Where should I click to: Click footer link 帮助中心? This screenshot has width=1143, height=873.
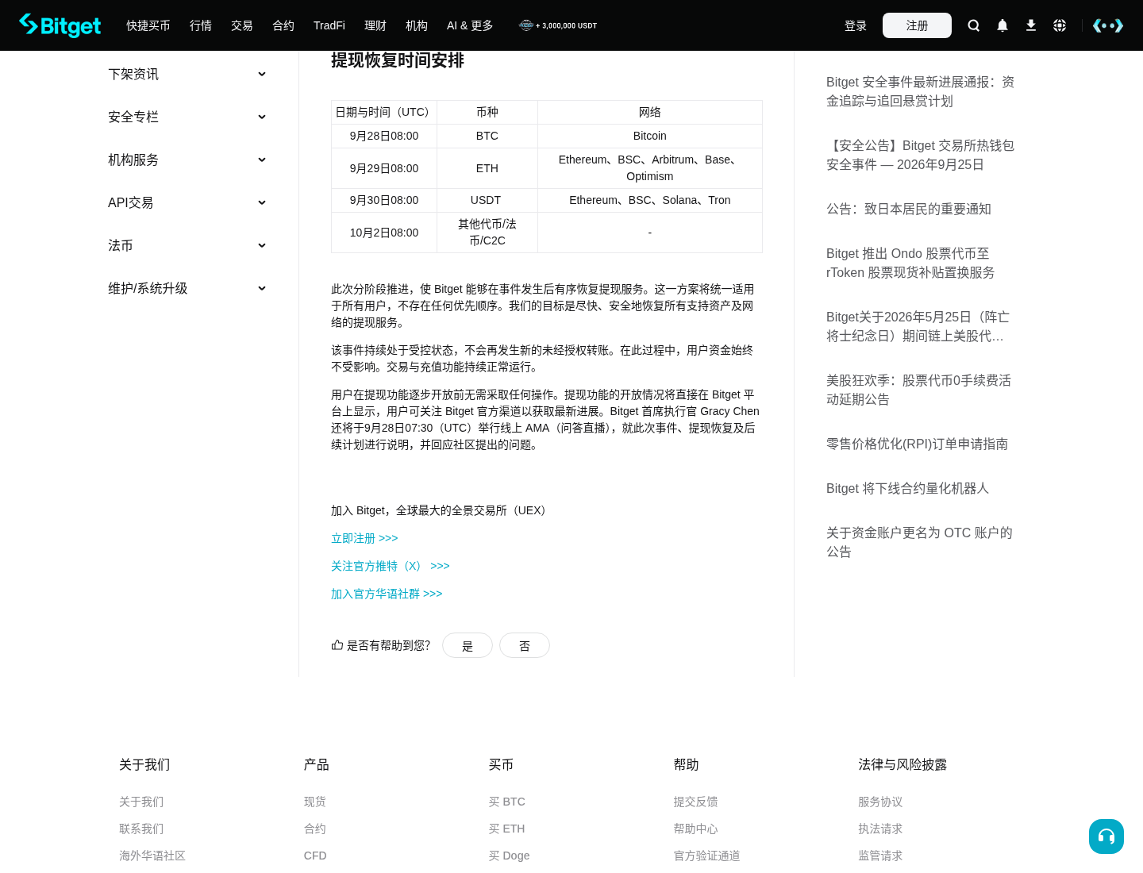[696, 829]
